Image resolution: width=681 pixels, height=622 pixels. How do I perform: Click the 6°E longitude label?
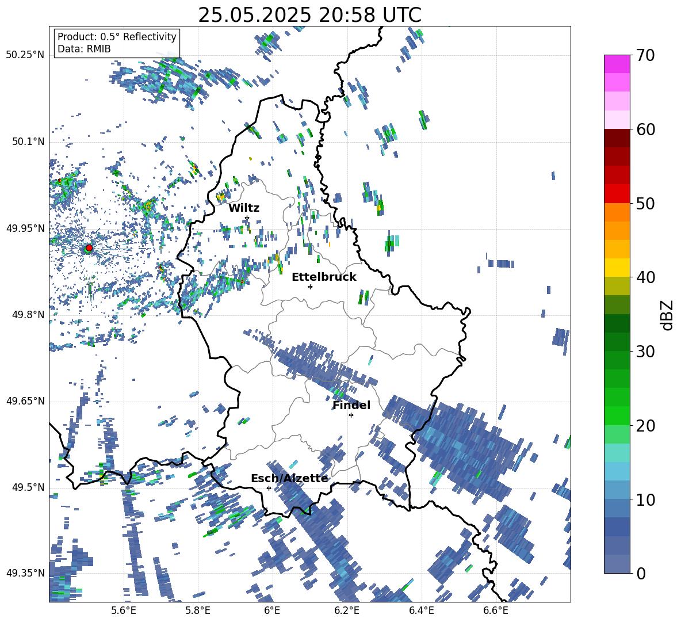pos(272,610)
